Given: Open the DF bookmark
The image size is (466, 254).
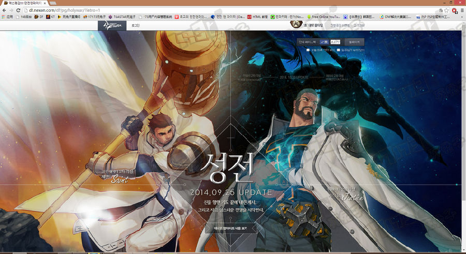Looking at the screenshot, I should (x=39, y=17).
